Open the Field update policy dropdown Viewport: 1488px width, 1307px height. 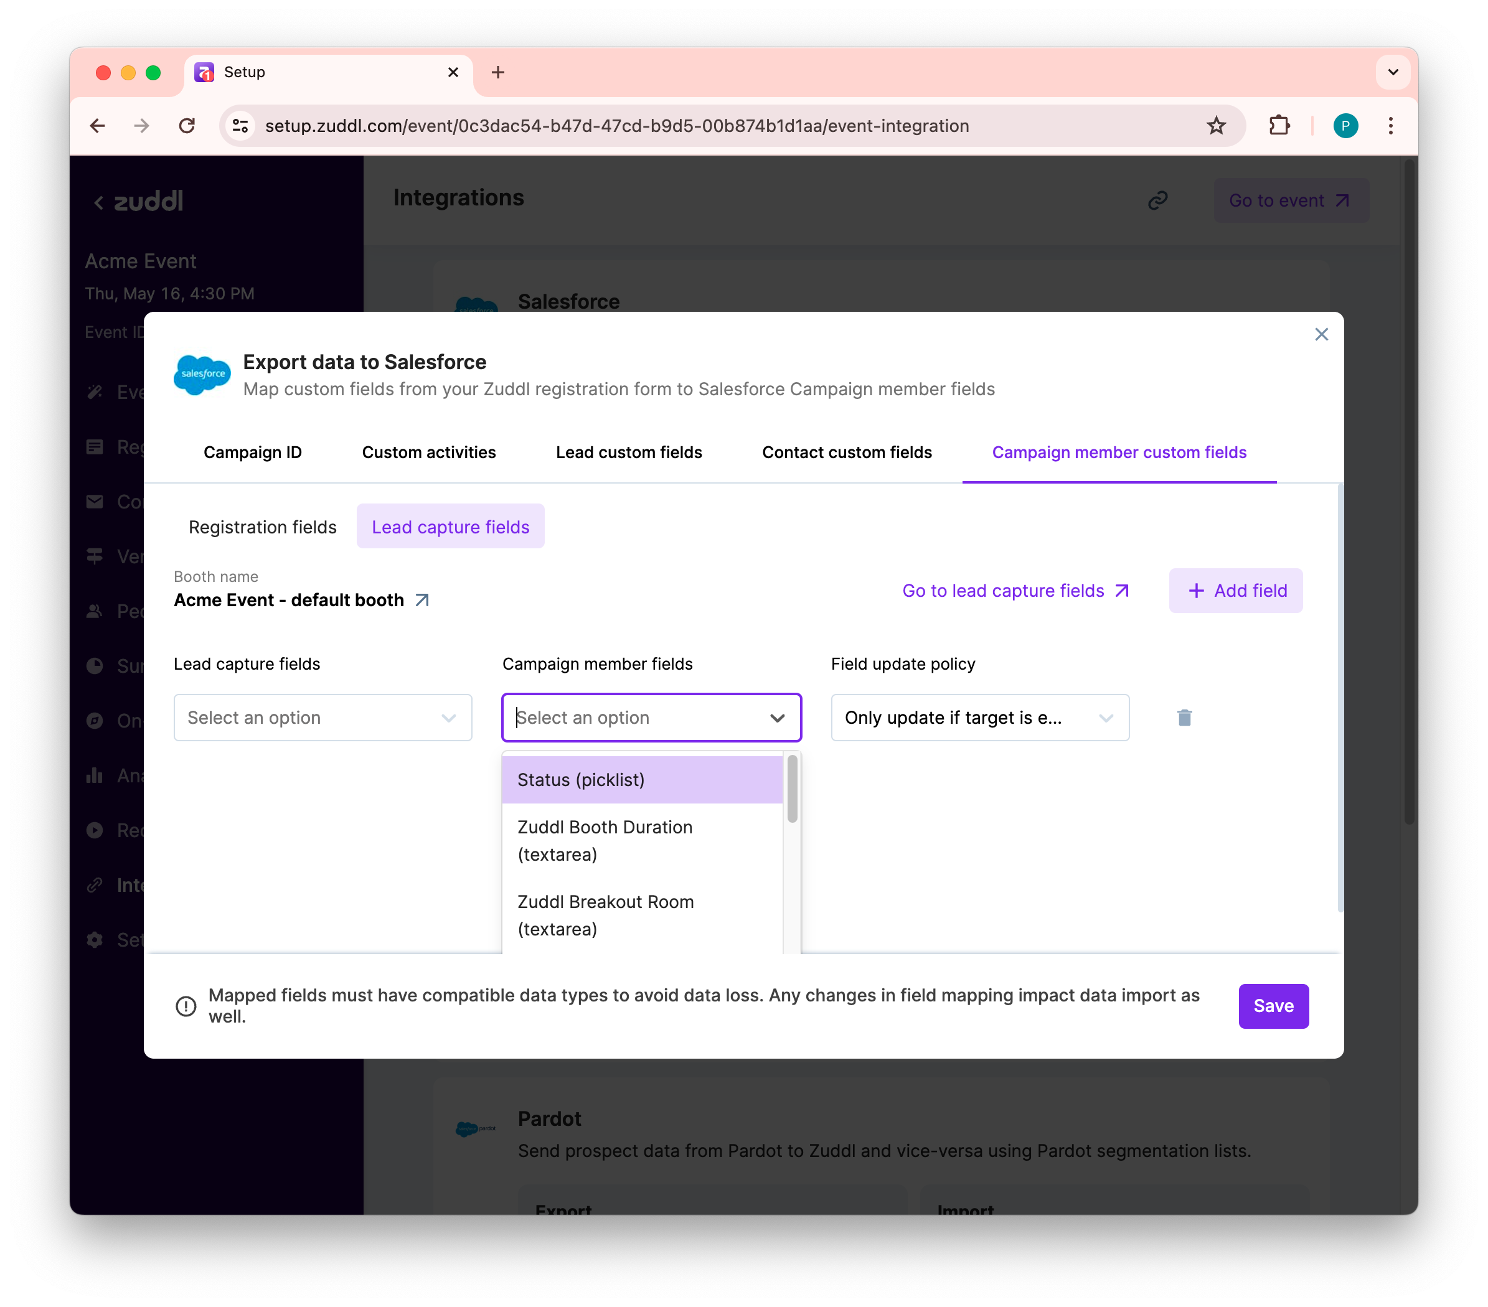979,718
